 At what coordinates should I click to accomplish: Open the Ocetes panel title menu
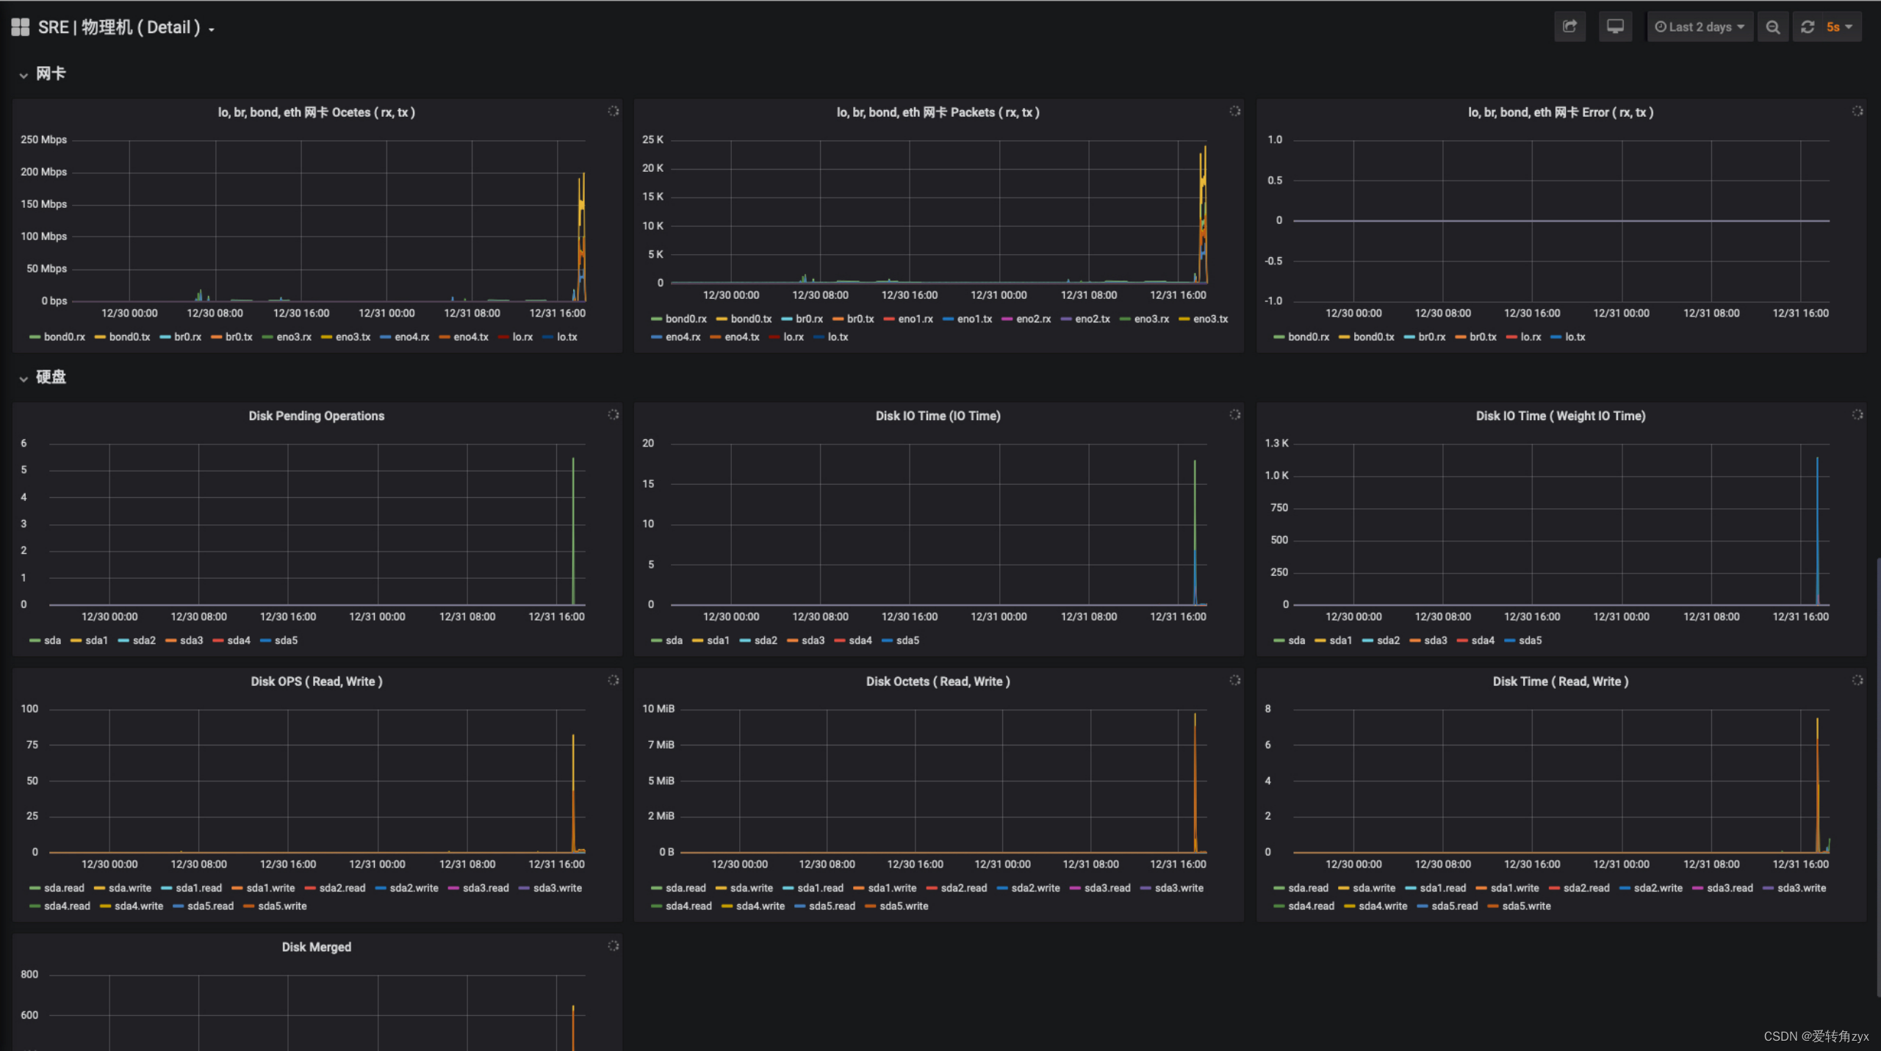[x=316, y=112]
